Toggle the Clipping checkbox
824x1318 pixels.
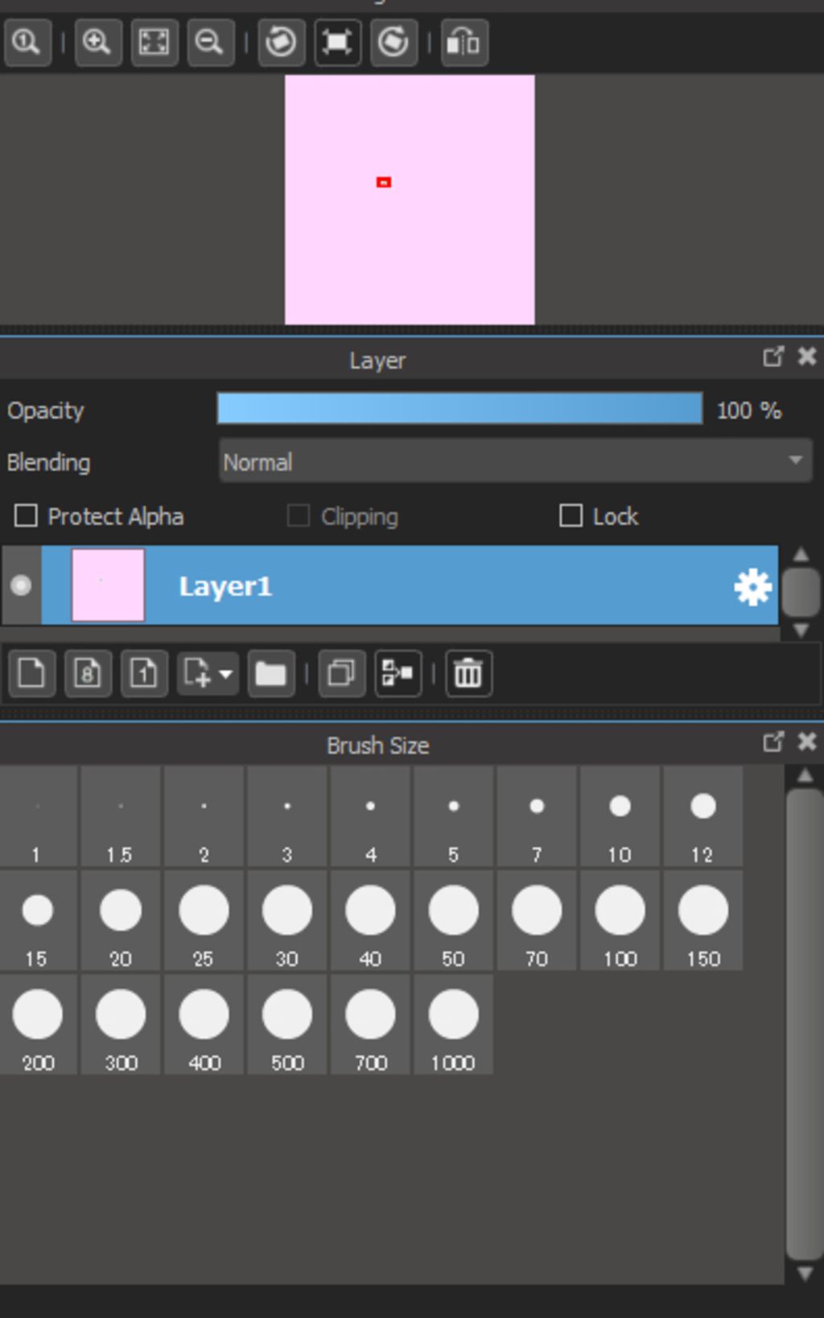299,515
